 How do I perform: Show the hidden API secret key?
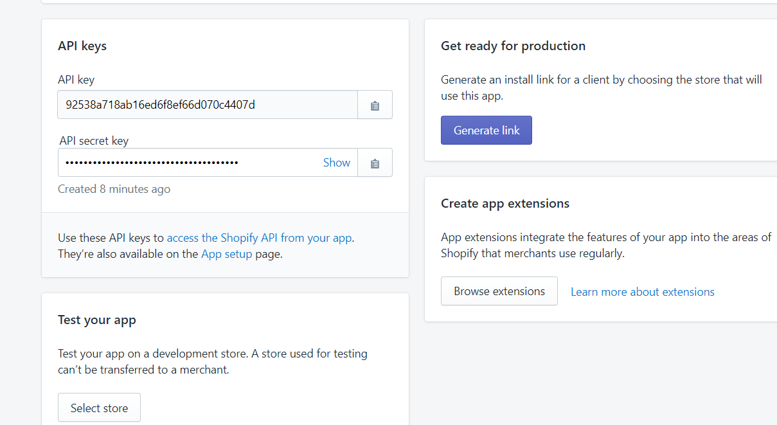pyautogui.click(x=337, y=163)
